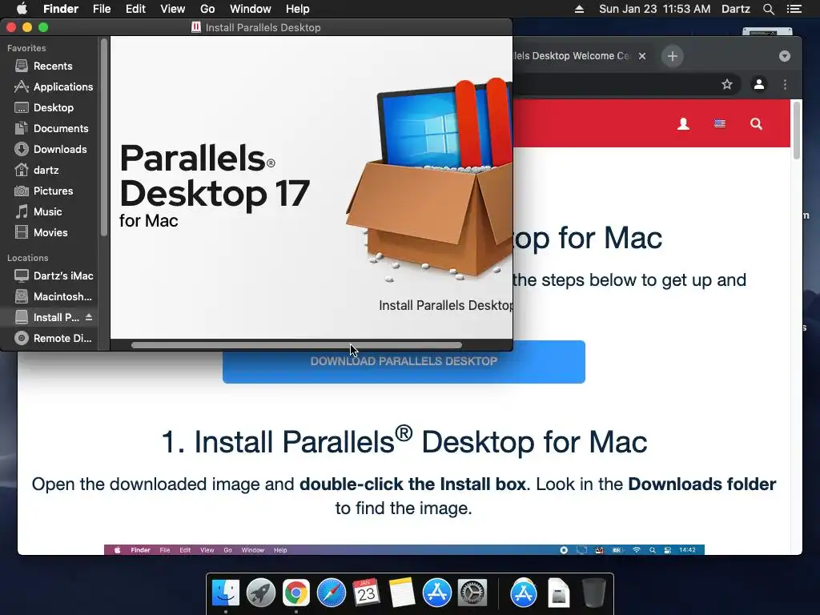Open the View menu

[173, 9]
